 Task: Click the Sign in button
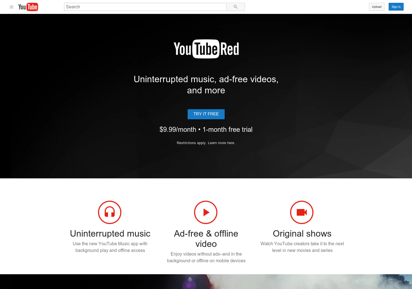(x=396, y=7)
